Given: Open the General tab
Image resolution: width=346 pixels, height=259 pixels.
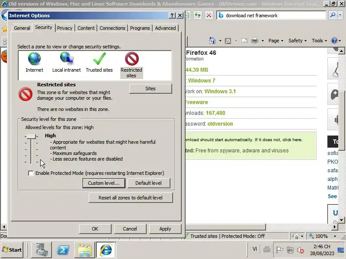Looking at the screenshot, I should (x=22, y=28).
